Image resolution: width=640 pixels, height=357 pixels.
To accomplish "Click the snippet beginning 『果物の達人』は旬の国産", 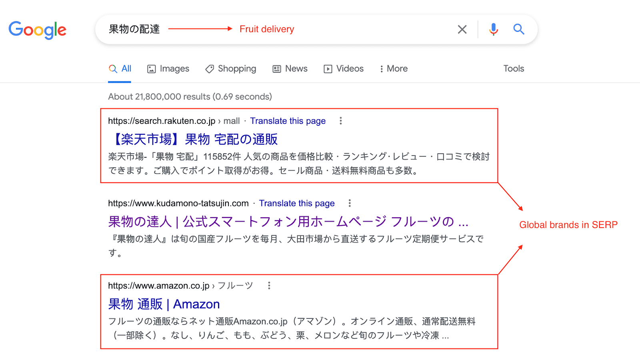I will point(296,246).
